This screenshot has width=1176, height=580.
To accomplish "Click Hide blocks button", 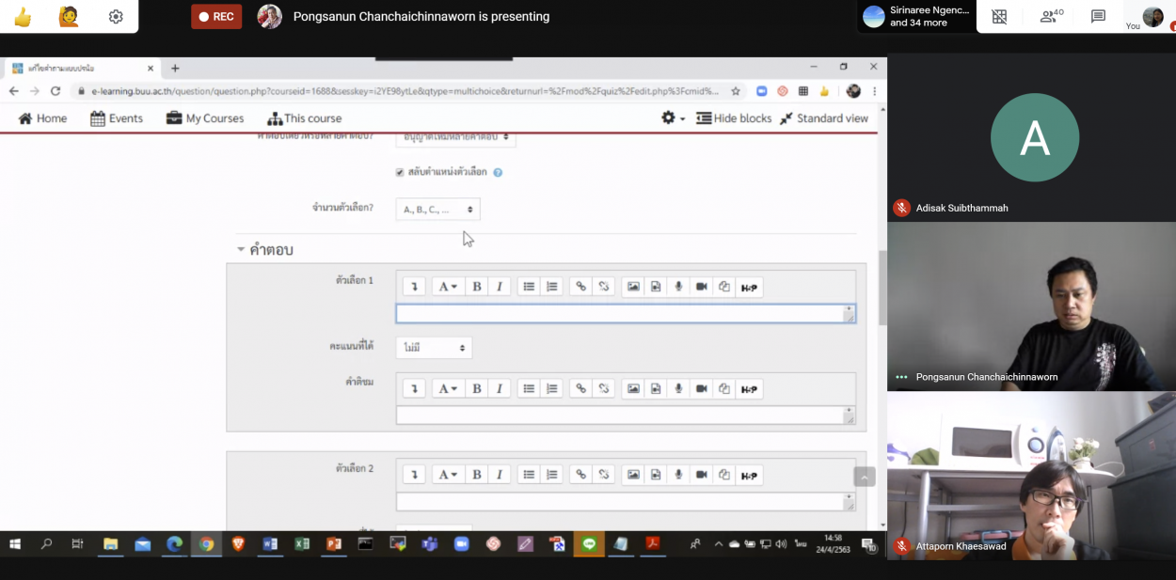I will coord(734,118).
